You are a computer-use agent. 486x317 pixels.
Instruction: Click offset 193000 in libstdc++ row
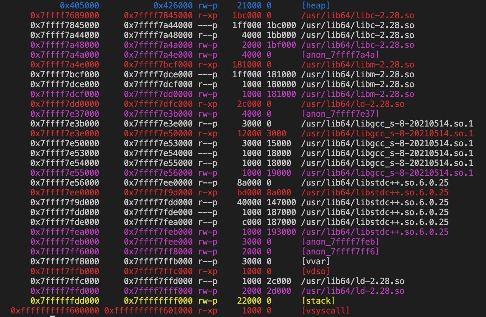click(281, 232)
